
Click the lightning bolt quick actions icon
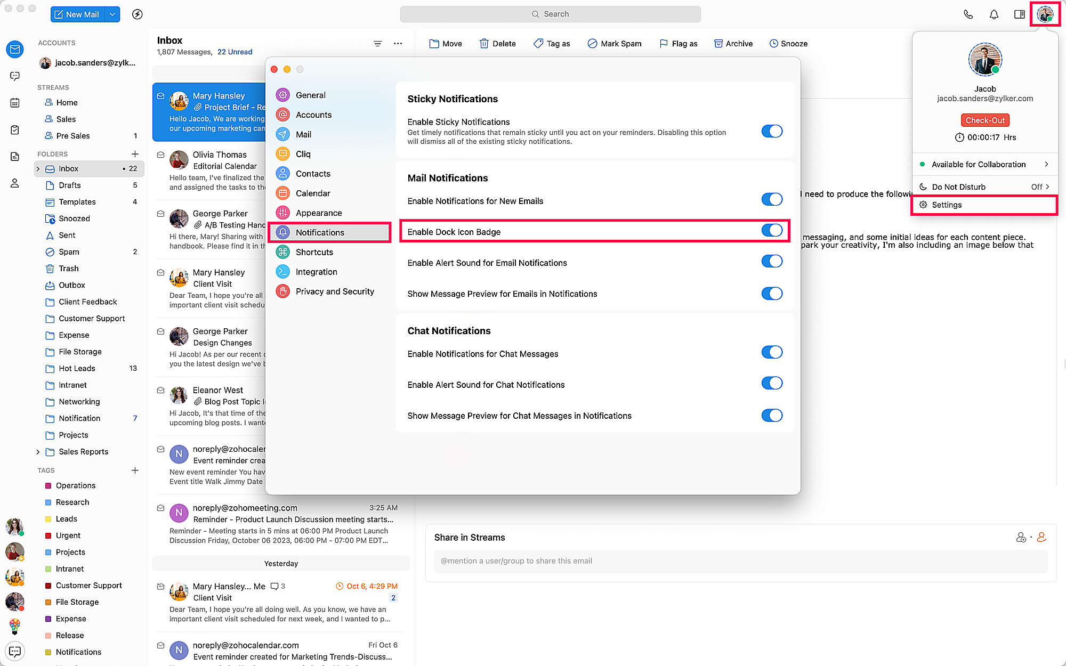tap(137, 14)
